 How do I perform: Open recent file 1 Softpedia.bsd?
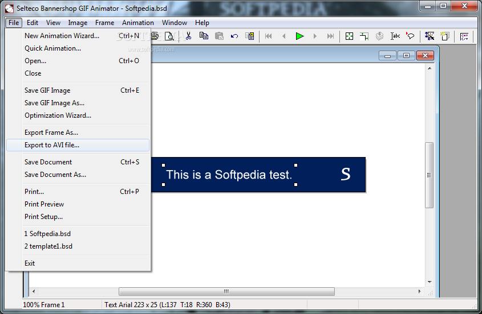pos(78,234)
